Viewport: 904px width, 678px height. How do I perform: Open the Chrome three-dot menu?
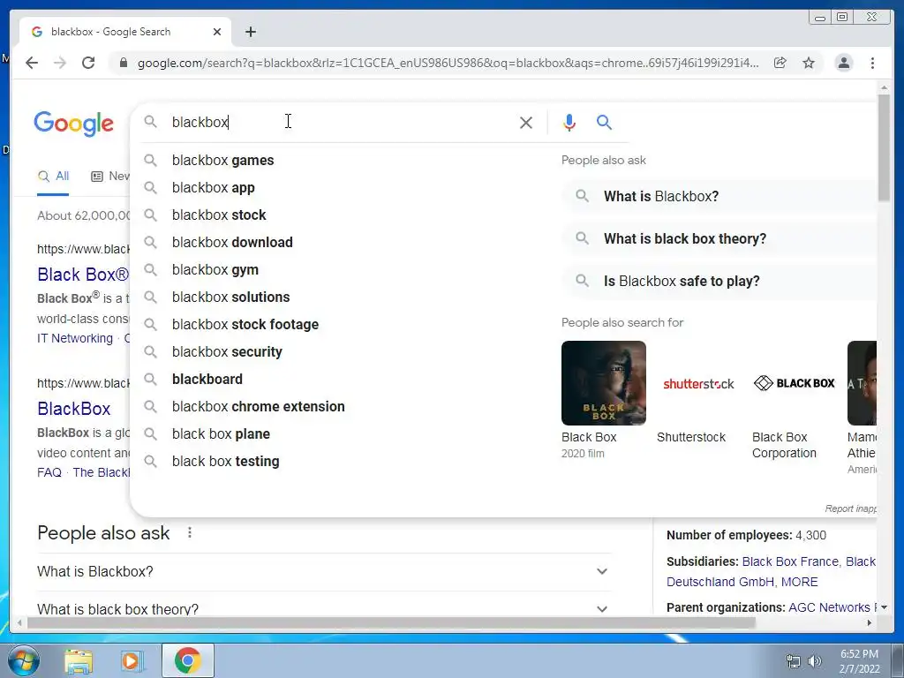tap(872, 63)
